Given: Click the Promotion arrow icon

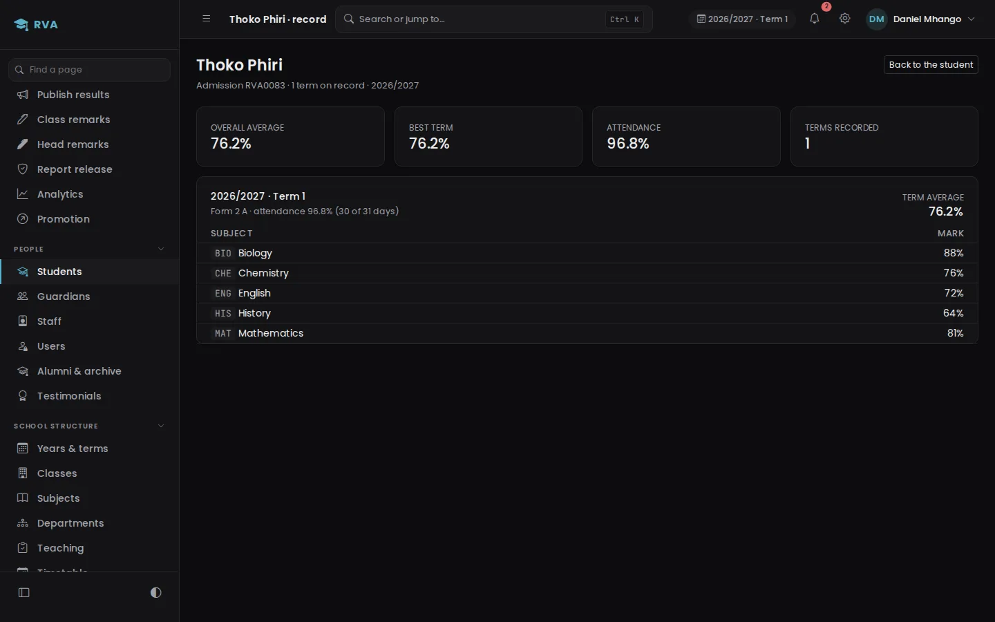Looking at the screenshot, I should [x=23, y=219].
